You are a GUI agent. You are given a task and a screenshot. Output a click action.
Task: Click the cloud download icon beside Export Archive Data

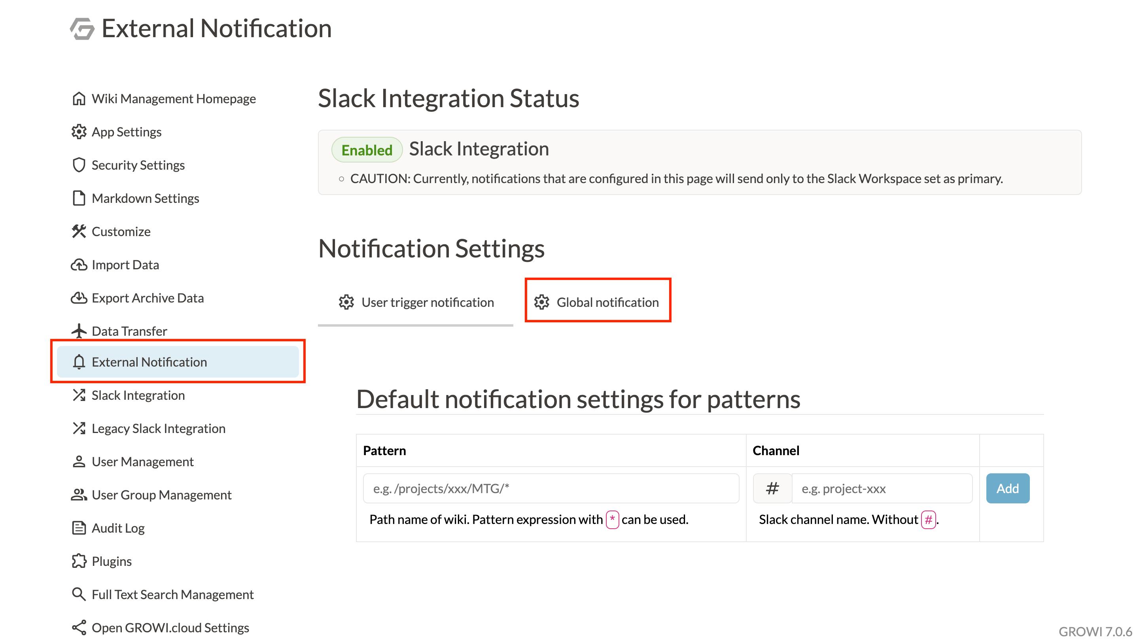[x=79, y=298]
